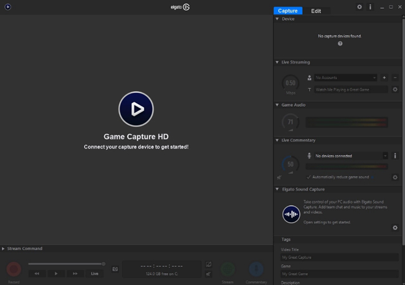
Task: Toggle the mute icon below commentary dial
Action: (x=279, y=177)
